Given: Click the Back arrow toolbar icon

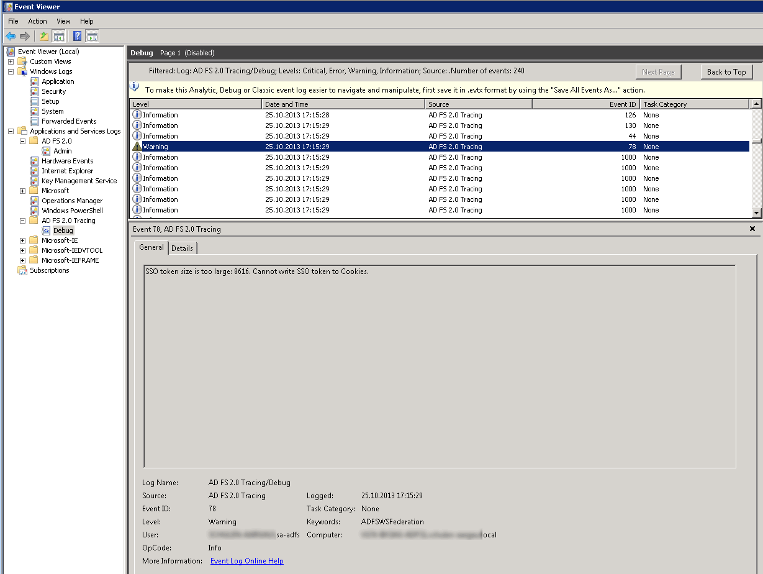Looking at the screenshot, I should [x=11, y=36].
